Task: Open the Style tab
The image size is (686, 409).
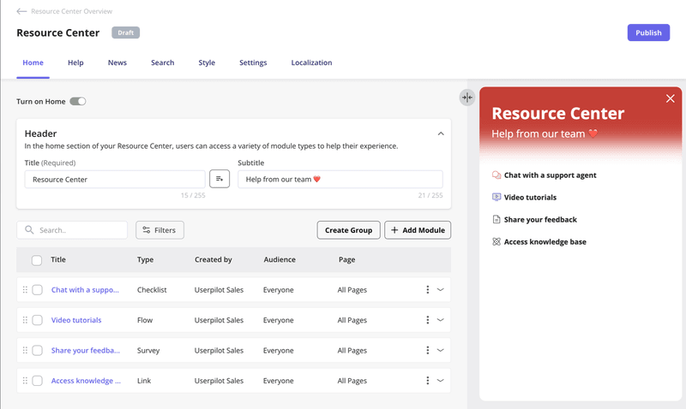Action: [207, 62]
